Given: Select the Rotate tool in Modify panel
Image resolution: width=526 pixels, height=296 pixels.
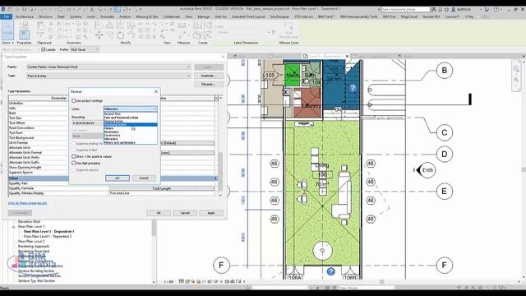Looking at the screenshot, I should 121,35.
